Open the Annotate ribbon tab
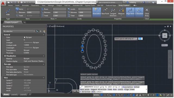The height and width of the screenshot is (98, 174). tap(25, 5)
